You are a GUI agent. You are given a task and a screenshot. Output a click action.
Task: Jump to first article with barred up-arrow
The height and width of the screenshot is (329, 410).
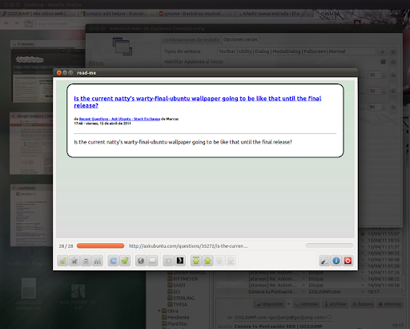point(196,261)
